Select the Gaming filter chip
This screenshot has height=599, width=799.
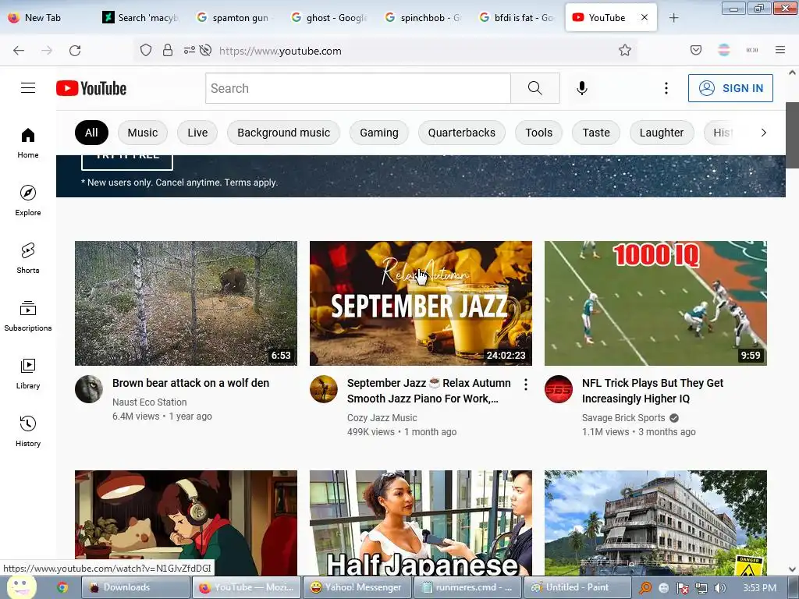tap(378, 133)
